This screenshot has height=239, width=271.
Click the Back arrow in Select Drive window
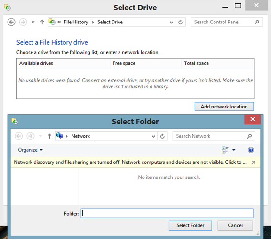pyautogui.click(x=11, y=22)
